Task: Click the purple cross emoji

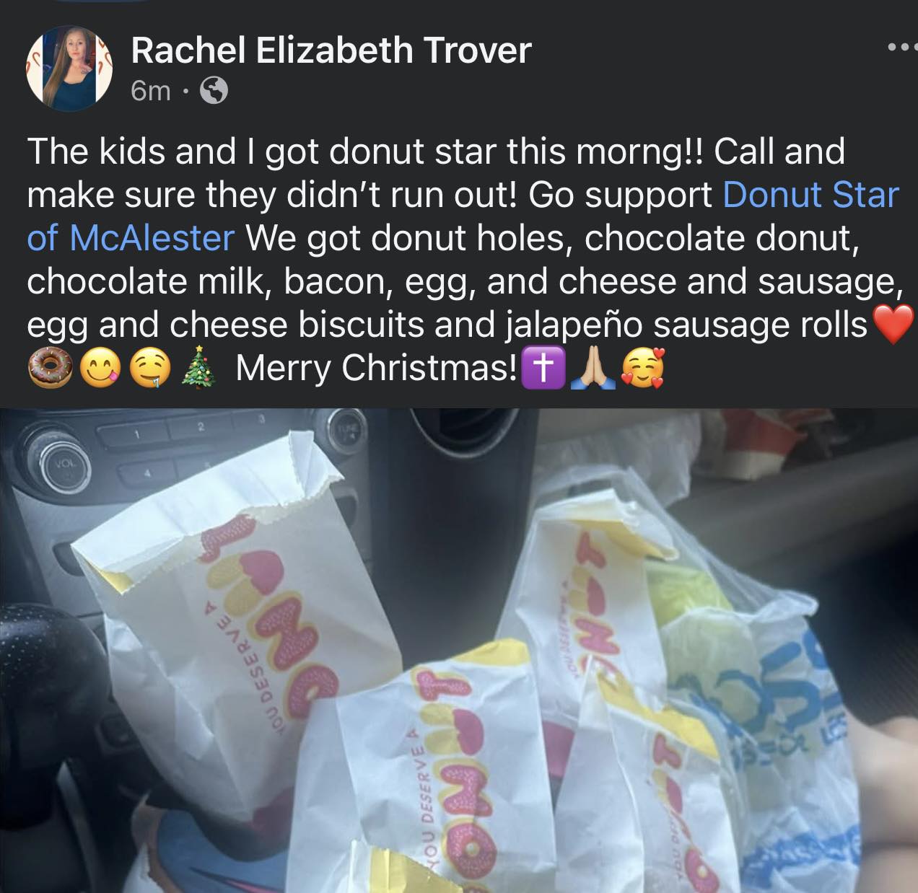Action: (542, 368)
